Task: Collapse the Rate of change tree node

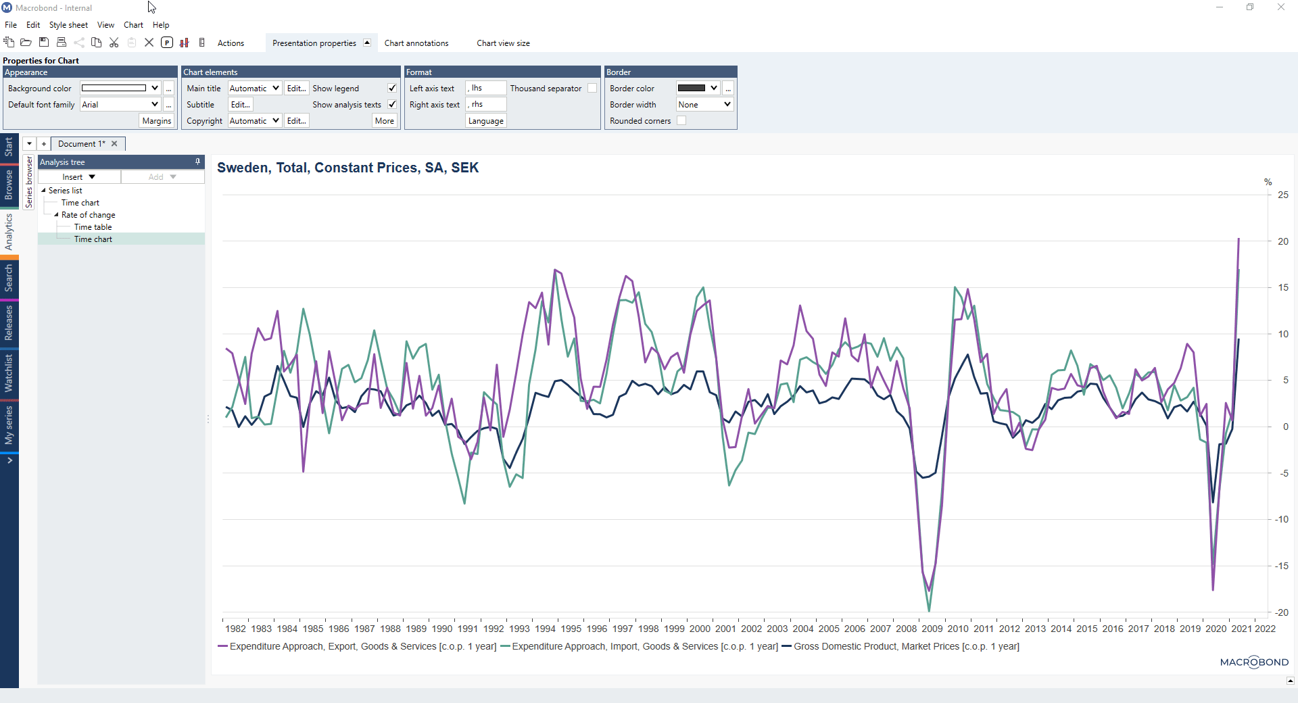Action: point(57,214)
